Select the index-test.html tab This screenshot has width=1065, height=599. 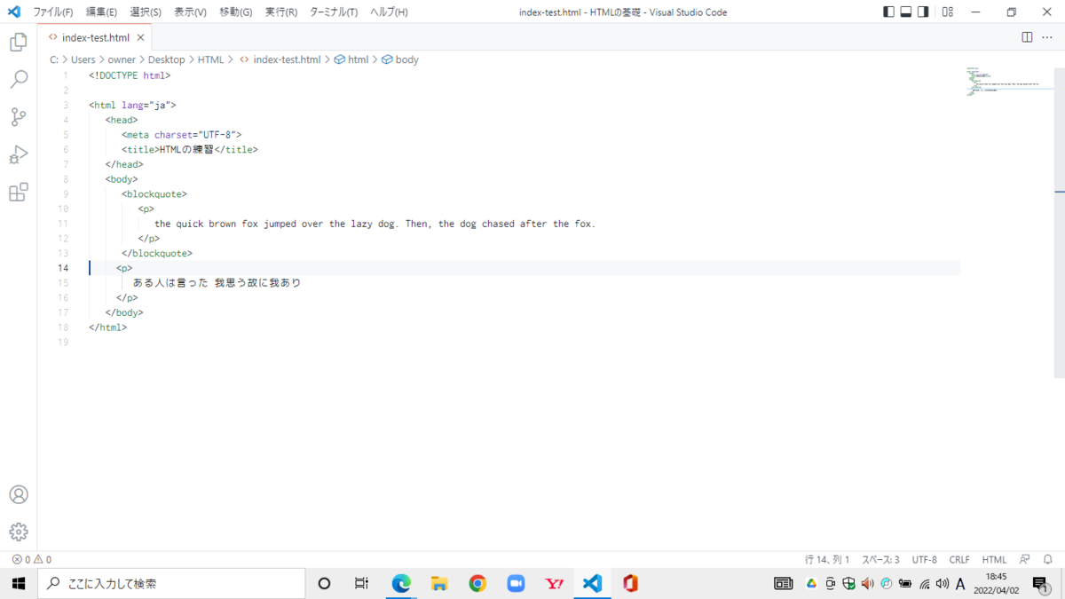pyautogui.click(x=94, y=37)
